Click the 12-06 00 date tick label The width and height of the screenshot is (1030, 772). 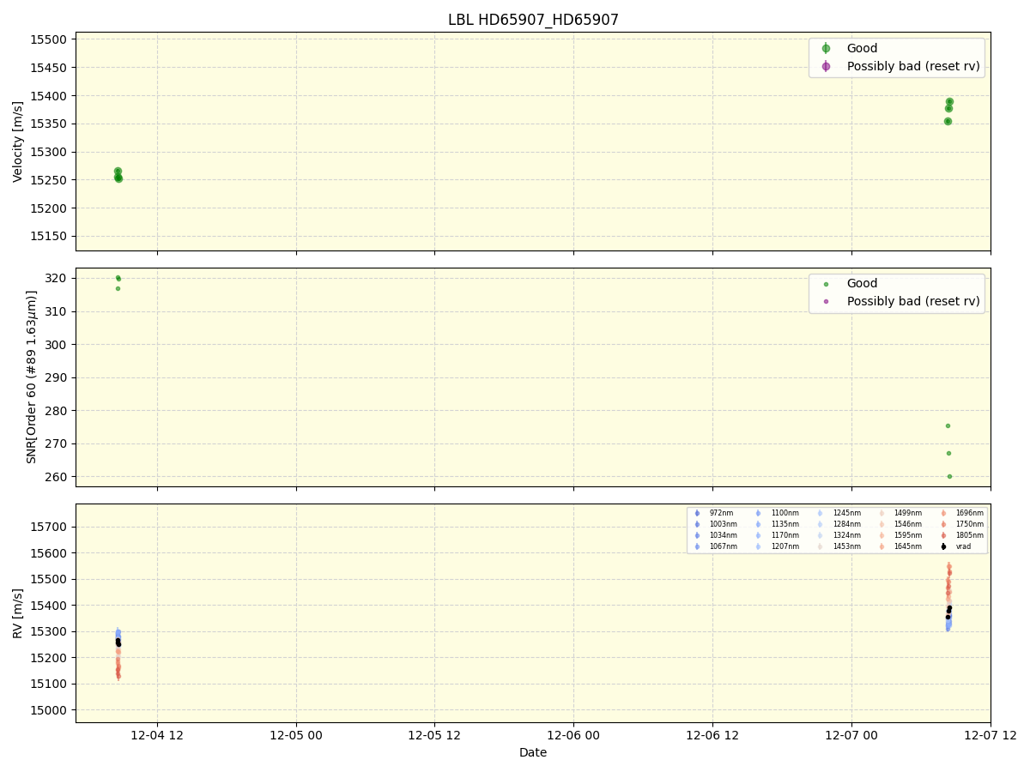coord(573,735)
